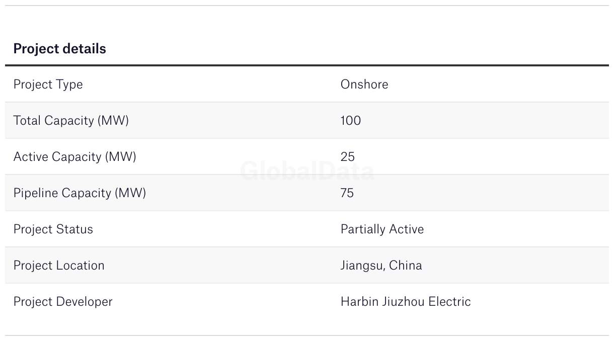Screen dimensions: 614x341
Task: Click the word China in location
Action: (406, 265)
